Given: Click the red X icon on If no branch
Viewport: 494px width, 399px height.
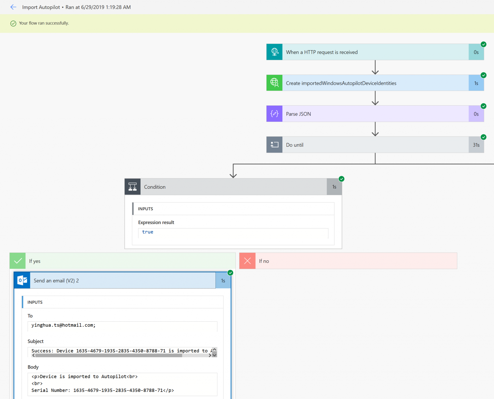Looking at the screenshot, I should coord(247,261).
